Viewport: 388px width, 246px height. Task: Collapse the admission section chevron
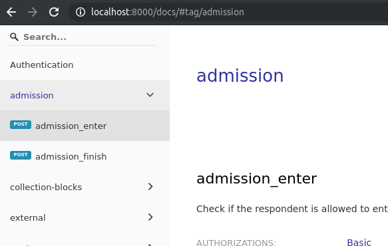pos(150,95)
